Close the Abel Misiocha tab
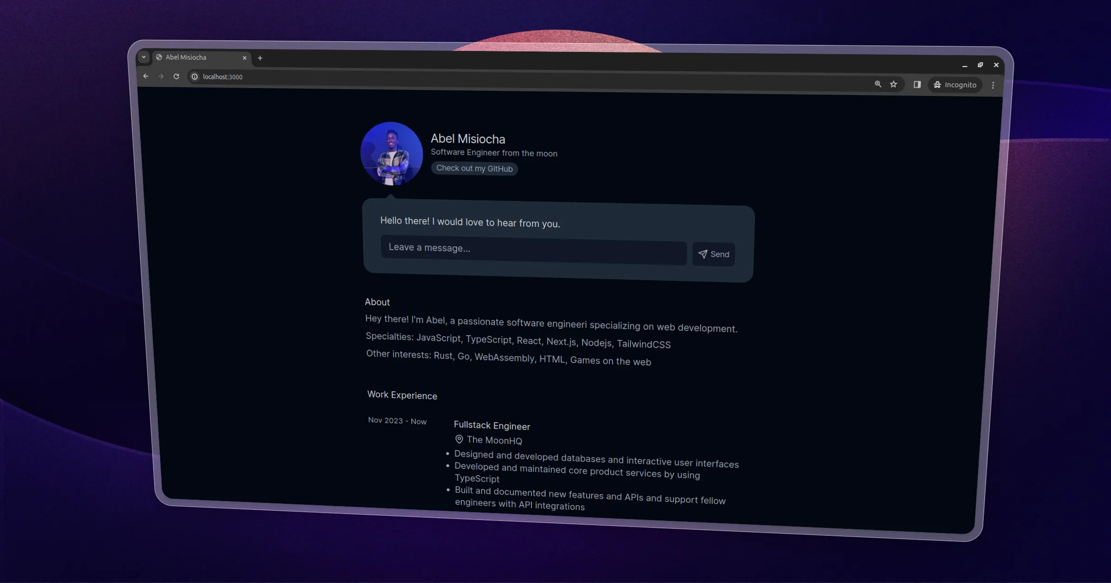The image size is (1111, 583). (x=244, y=58)
